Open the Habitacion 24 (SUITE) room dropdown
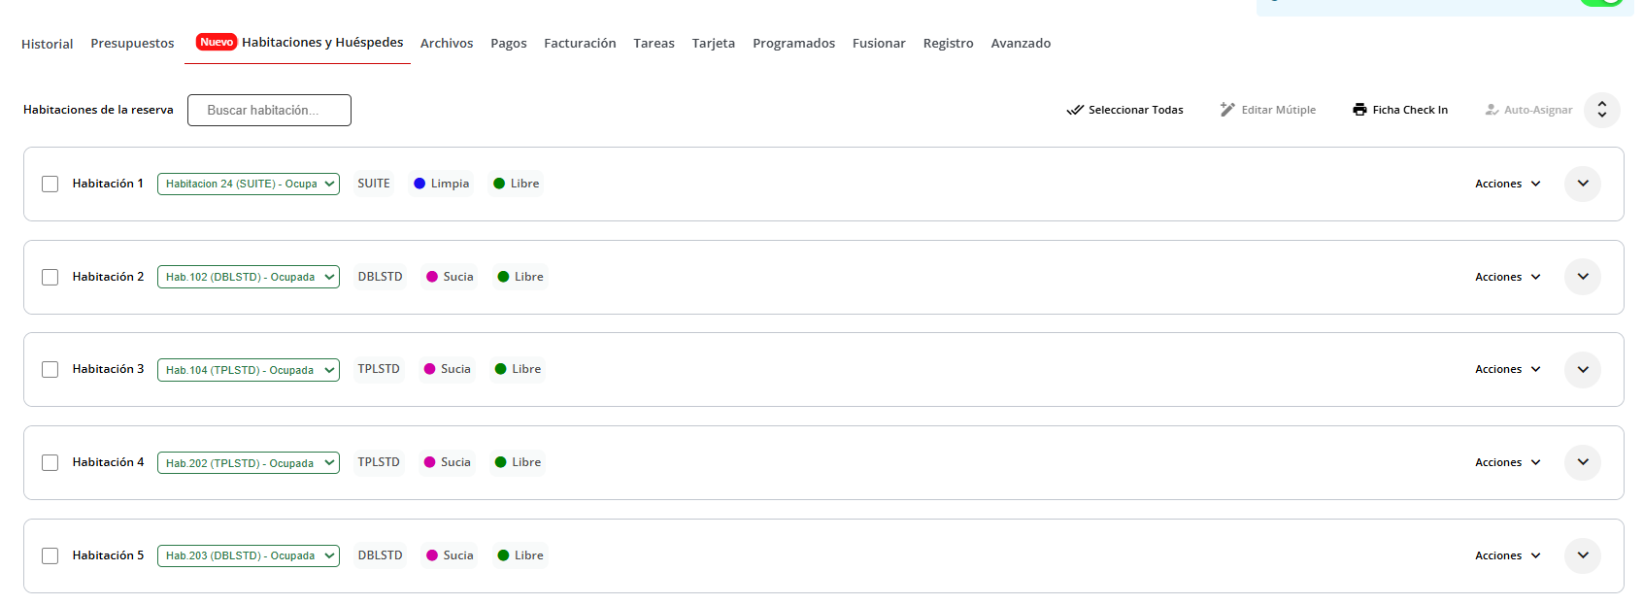 (248, 184)
